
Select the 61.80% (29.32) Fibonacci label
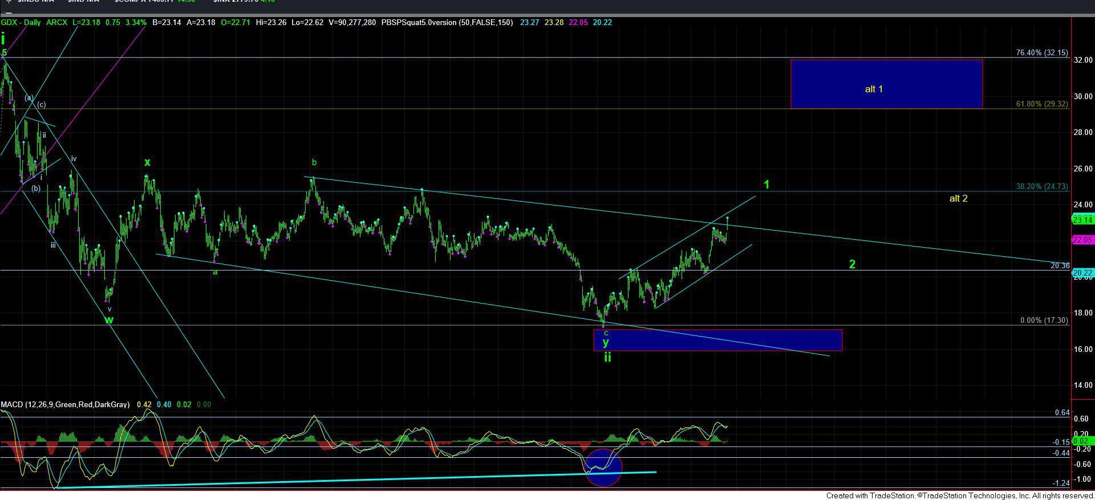1041,104
